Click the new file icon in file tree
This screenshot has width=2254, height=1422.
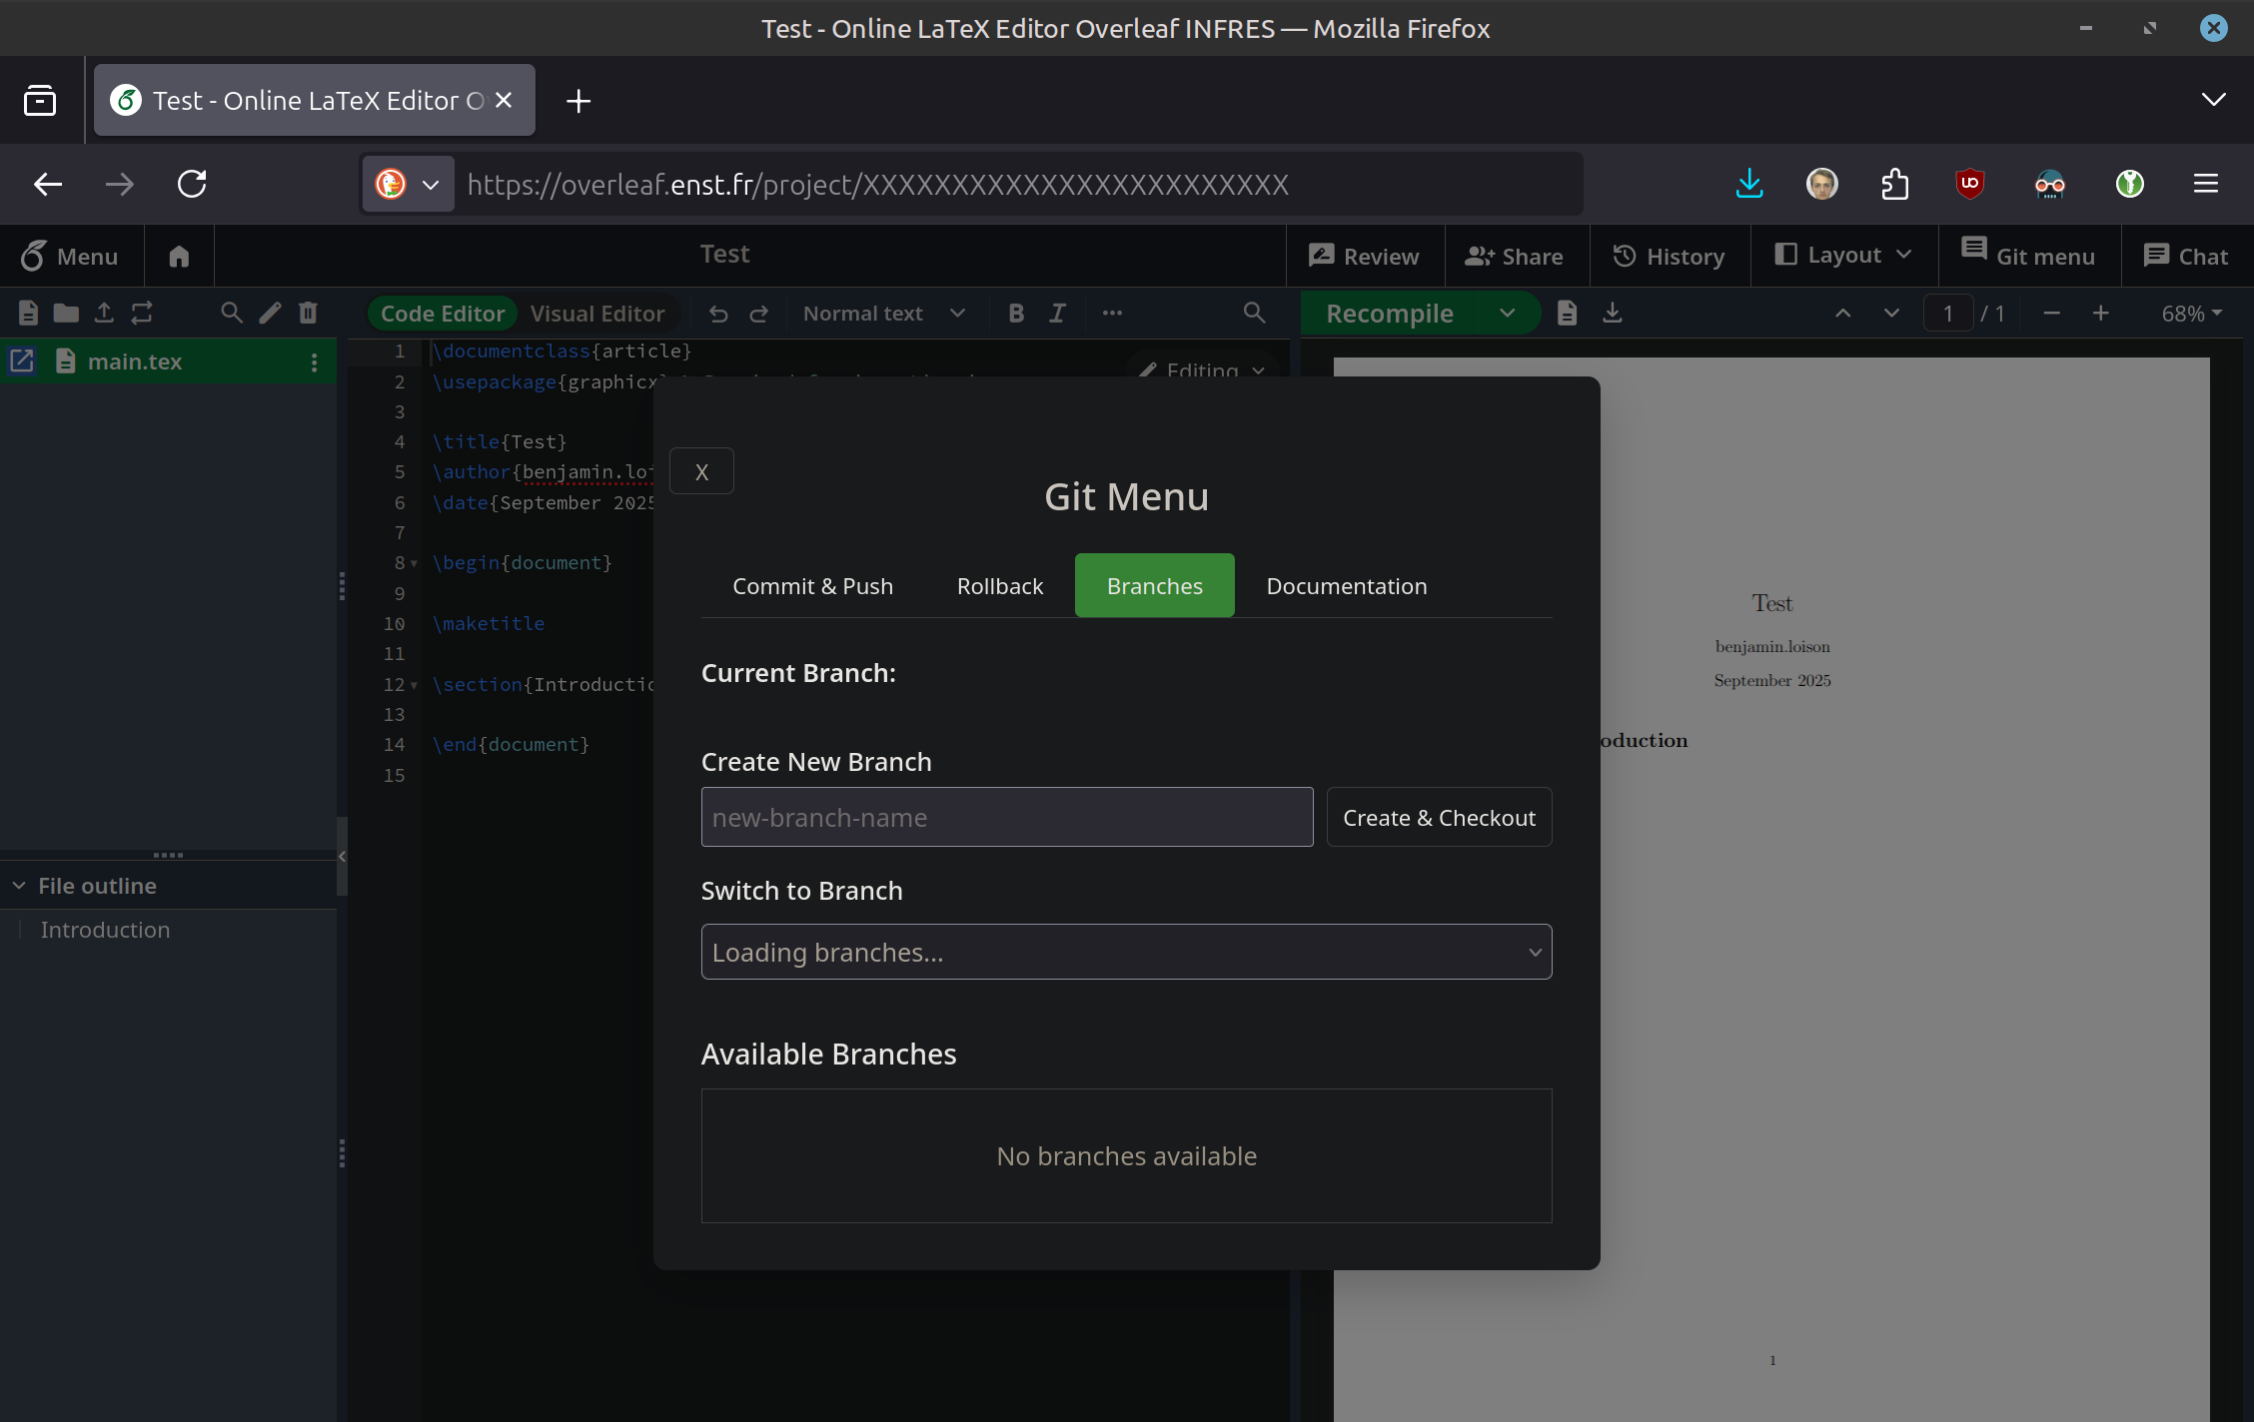pos(28,313)
